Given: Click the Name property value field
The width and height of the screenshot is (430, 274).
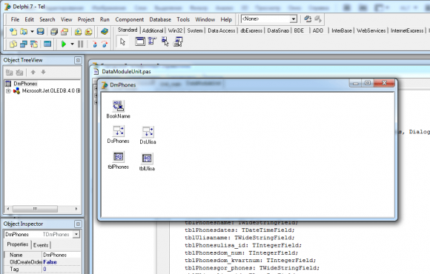Looking at the screenshot, I should pos(62,255).
